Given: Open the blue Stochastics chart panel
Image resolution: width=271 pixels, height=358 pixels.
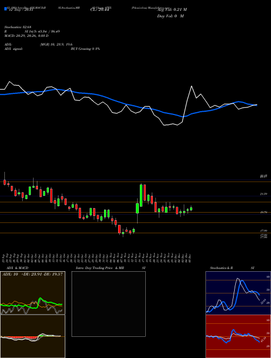Looking at the screenshot, I should click(238, 293).
